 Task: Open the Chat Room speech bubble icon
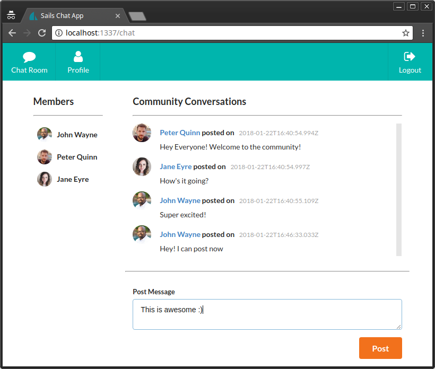(29, 56)
